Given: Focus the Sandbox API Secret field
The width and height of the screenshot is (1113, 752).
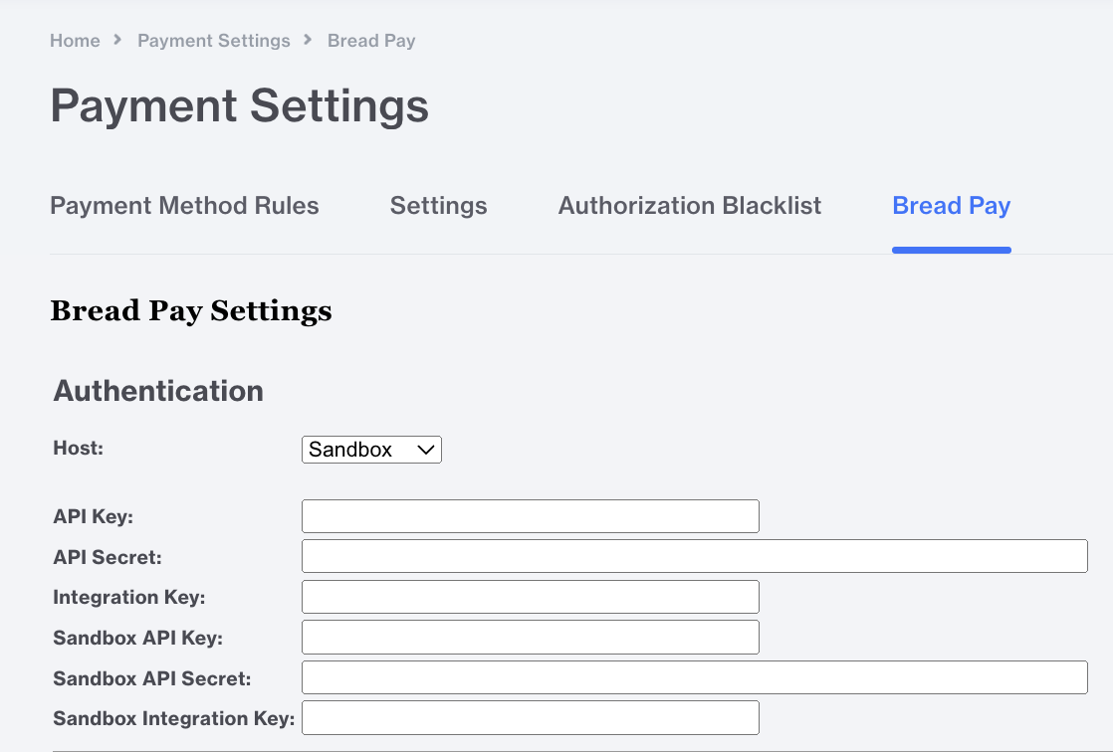Looking at the screenshot, I should (x=694, y=677).
